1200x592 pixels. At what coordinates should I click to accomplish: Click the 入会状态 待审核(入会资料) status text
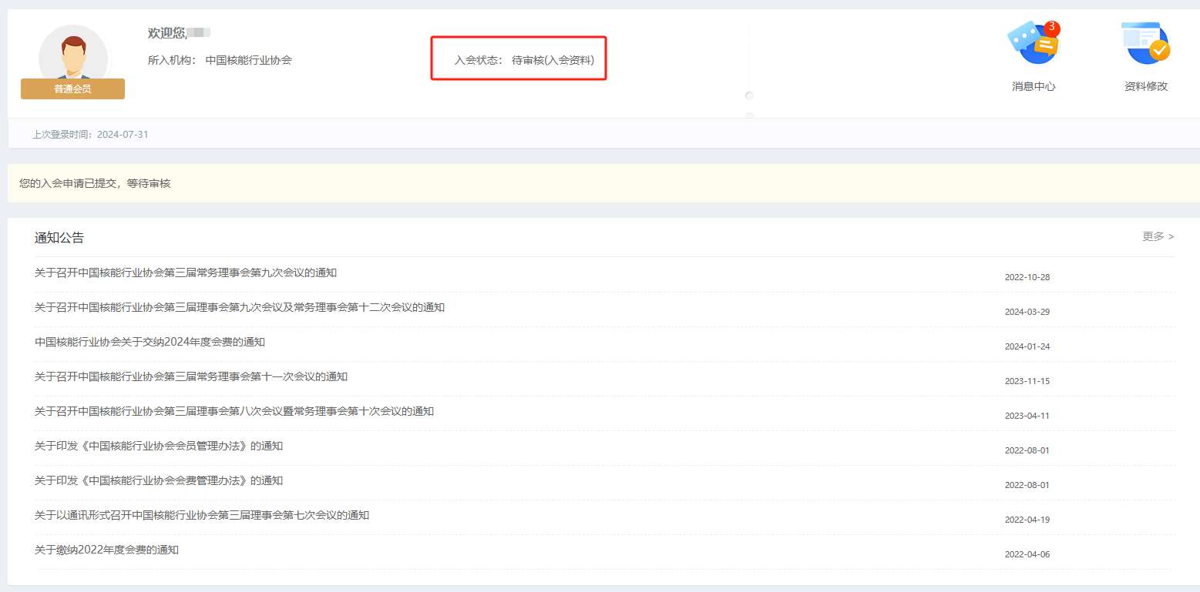tap(524, 60)
